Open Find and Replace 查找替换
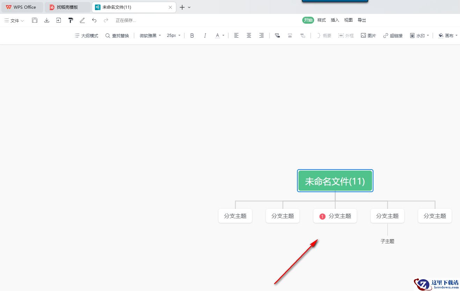460x291 pixels. 117,36
